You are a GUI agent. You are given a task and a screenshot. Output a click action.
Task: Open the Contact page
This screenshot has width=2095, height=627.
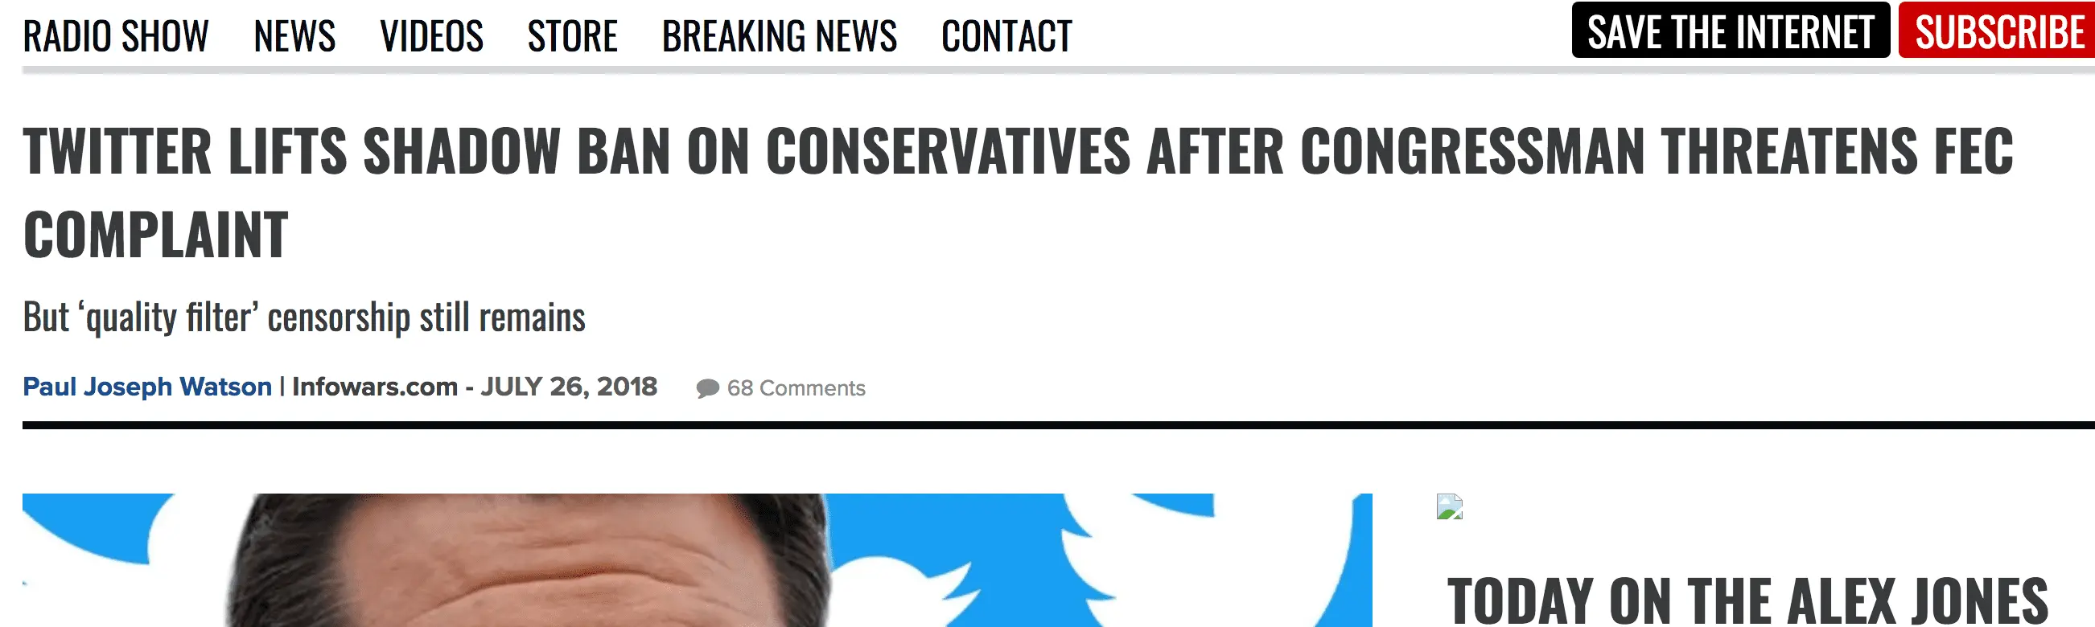pos(1006,36)
